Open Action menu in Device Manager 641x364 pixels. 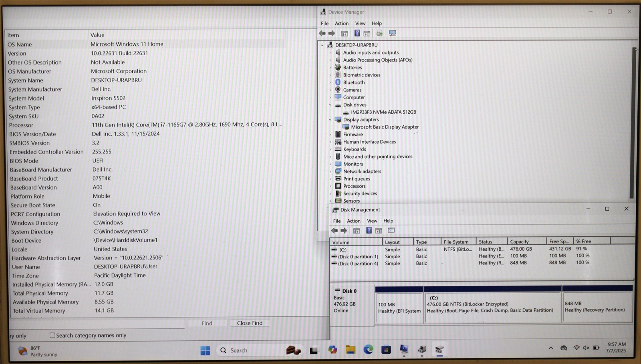(342, 23)
